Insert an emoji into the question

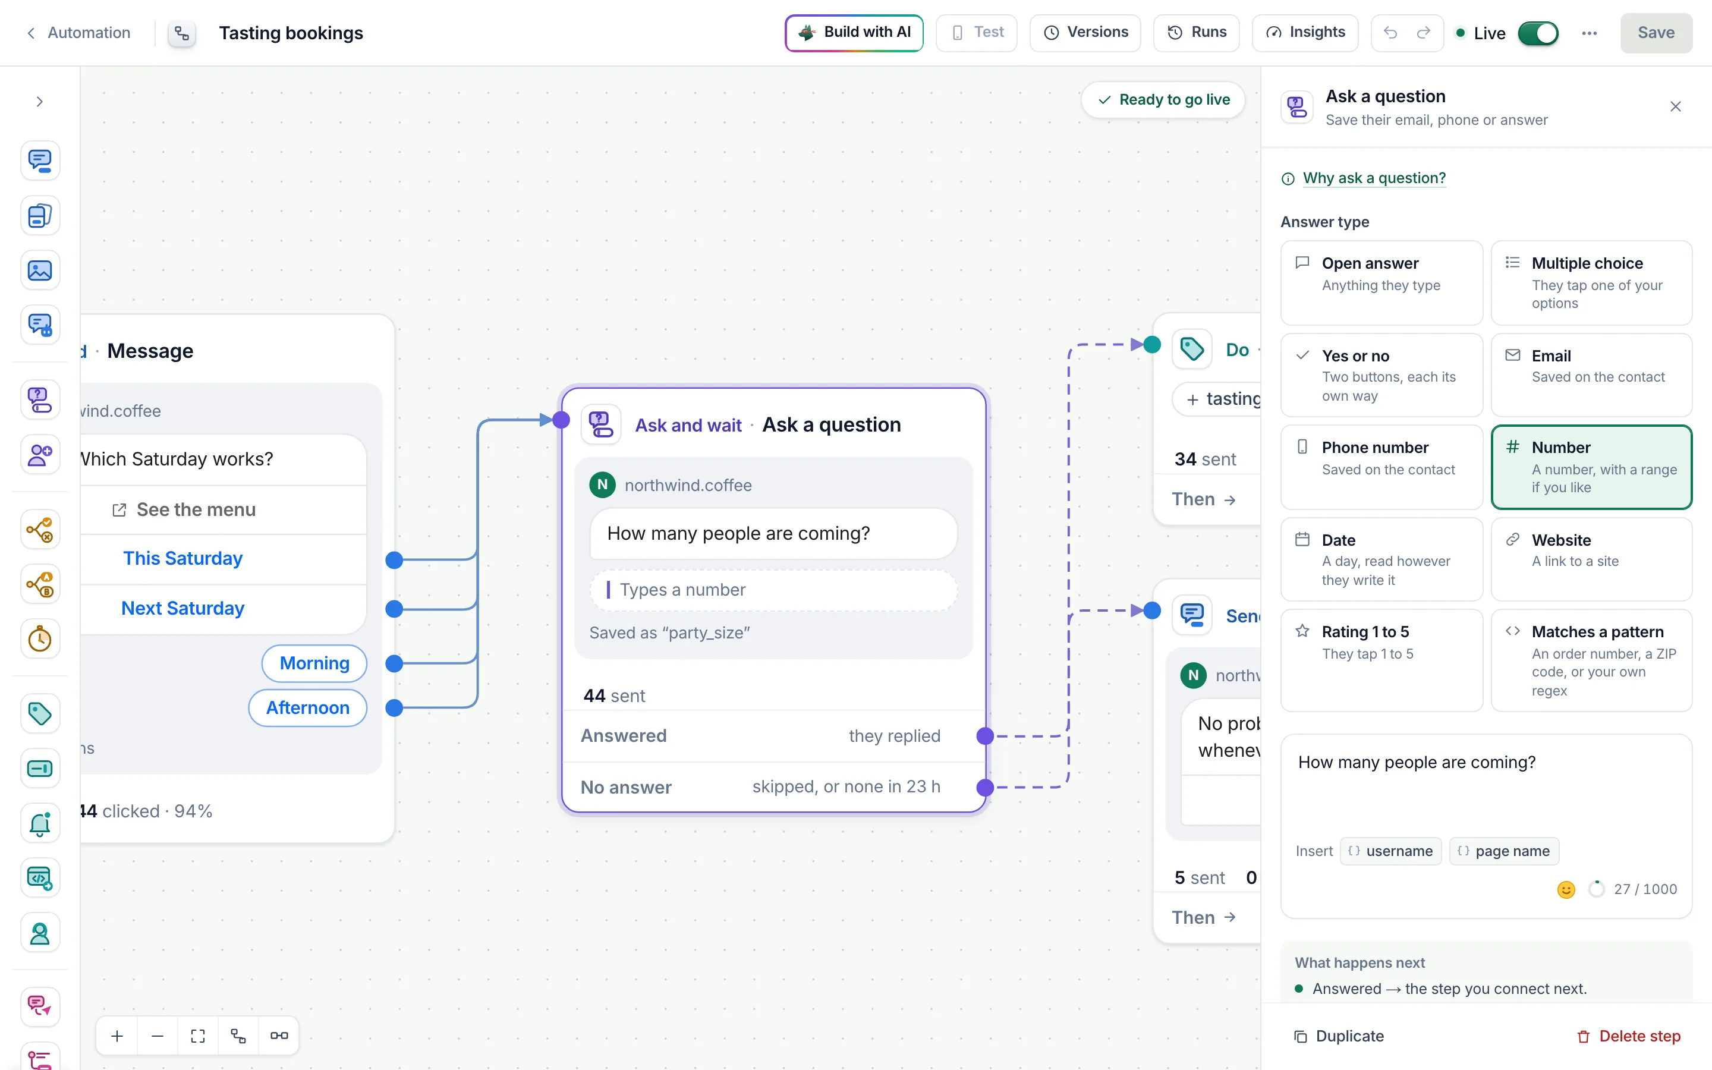(1566, 889)
